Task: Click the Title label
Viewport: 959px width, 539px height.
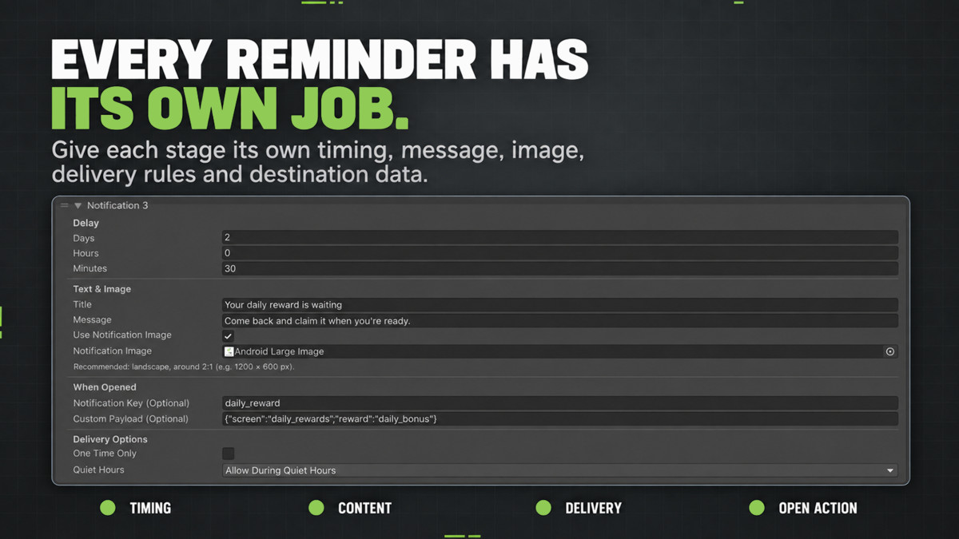Action: coord(82,305)
